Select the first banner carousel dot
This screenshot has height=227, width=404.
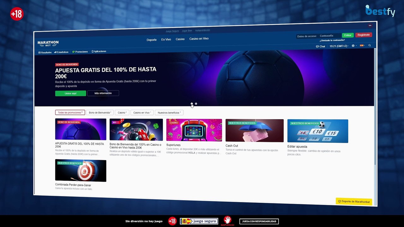click(x=192, y=104)
